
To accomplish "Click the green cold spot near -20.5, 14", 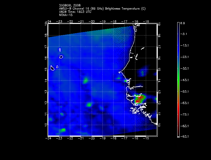I will point(86,80).
